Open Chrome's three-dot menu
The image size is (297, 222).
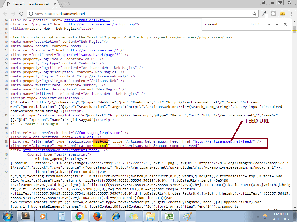(292, 14)
